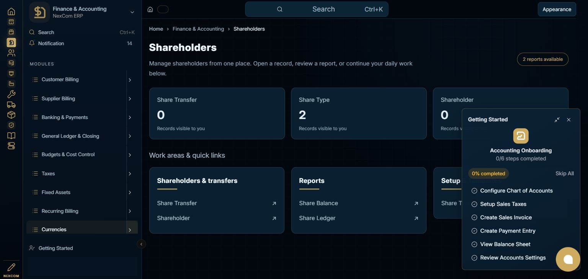Click the top bar home icon

click(150, 9)
